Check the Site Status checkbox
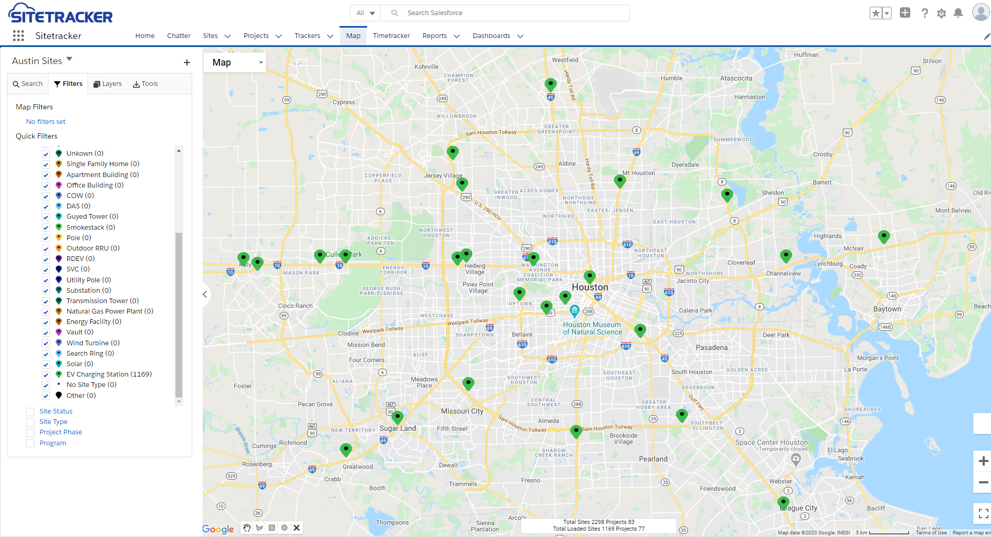 pyautogui.click(x=30, y=411)
